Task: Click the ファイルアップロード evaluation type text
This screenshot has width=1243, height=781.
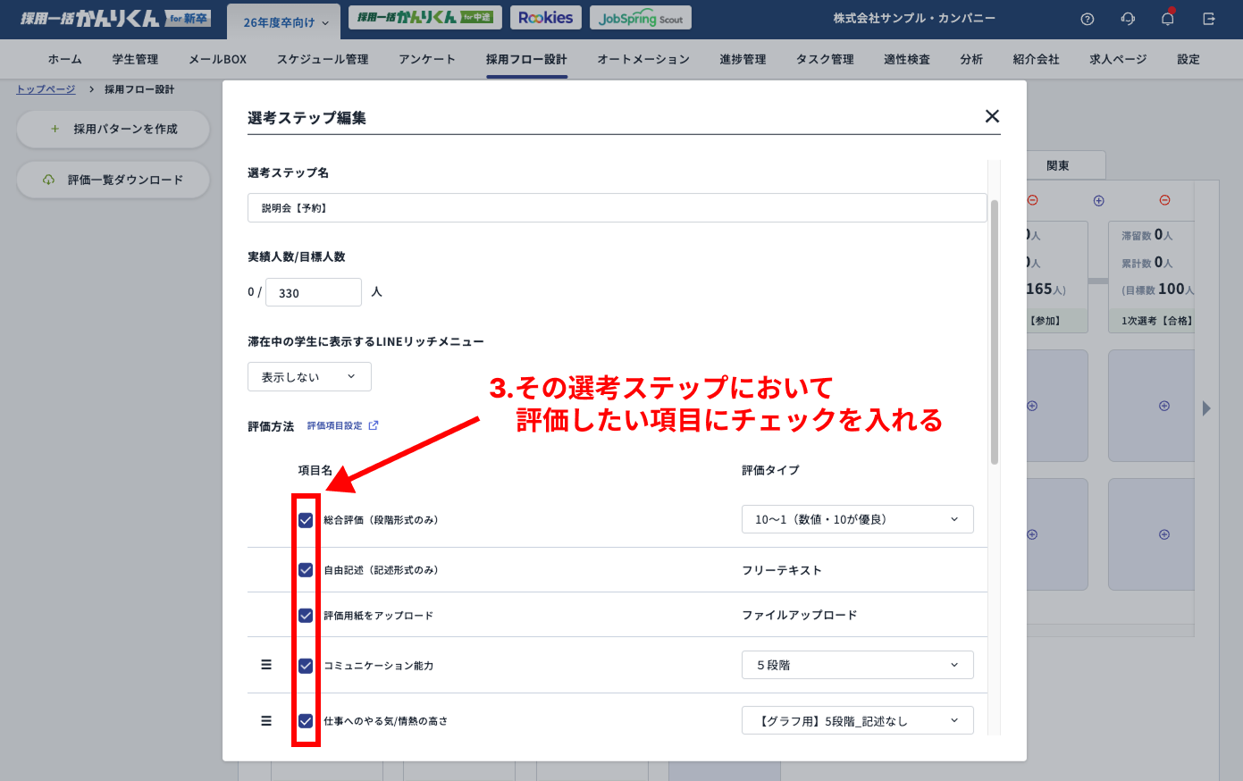Action: 800,615
